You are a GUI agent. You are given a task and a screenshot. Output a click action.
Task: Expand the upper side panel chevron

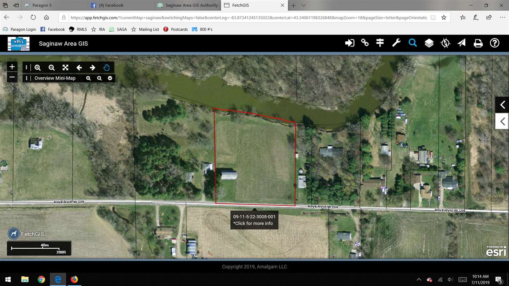502,104
